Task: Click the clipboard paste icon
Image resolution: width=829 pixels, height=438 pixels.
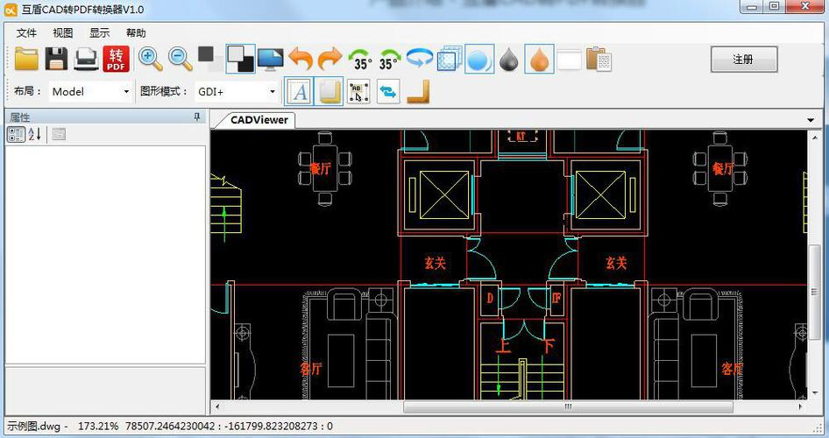Action: 599,59
